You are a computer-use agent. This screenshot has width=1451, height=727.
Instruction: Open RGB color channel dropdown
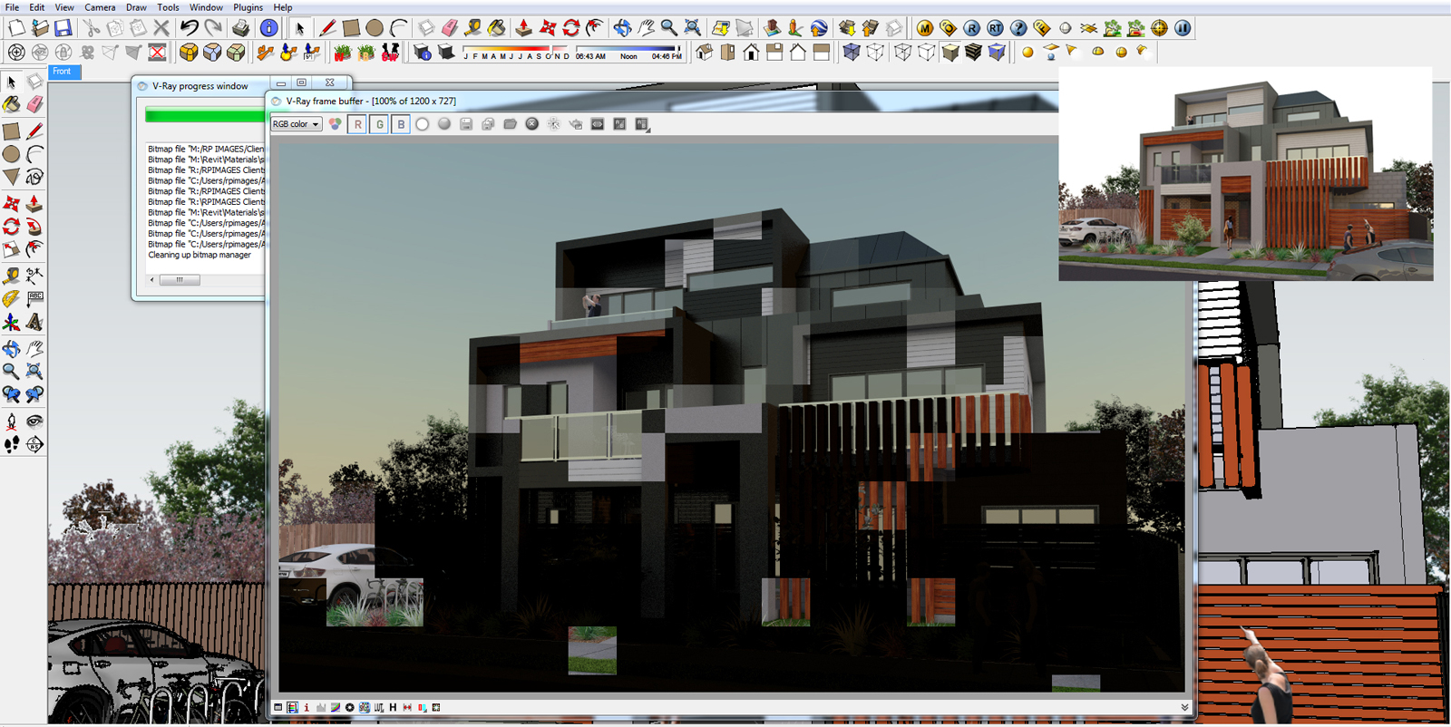(x=297, y=124)
